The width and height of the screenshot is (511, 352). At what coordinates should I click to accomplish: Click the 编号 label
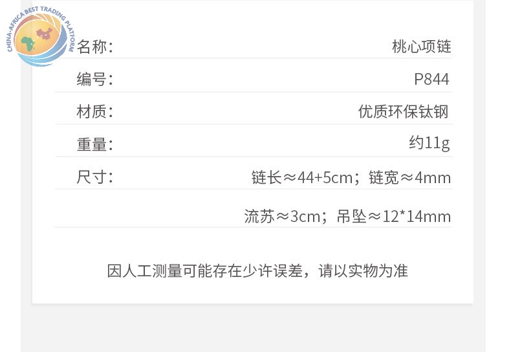pyautogui.click(x=94, y=79)
